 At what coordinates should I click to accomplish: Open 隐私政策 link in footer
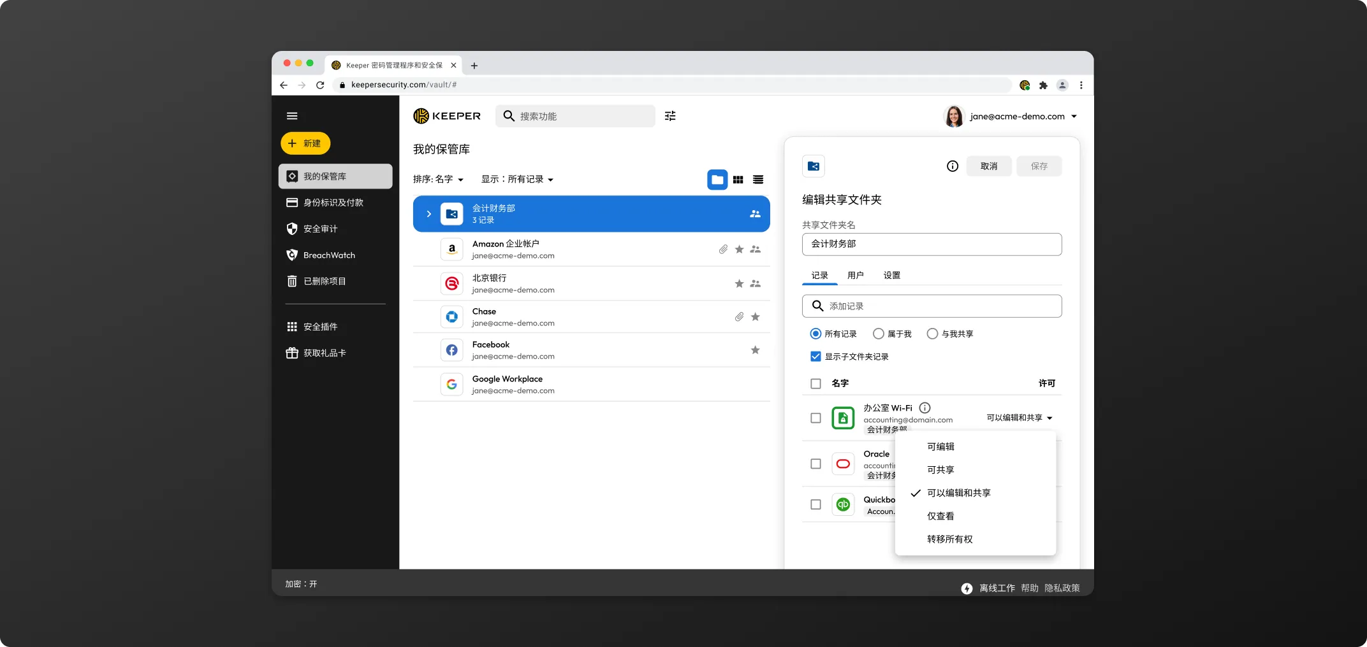point(1062,588)
